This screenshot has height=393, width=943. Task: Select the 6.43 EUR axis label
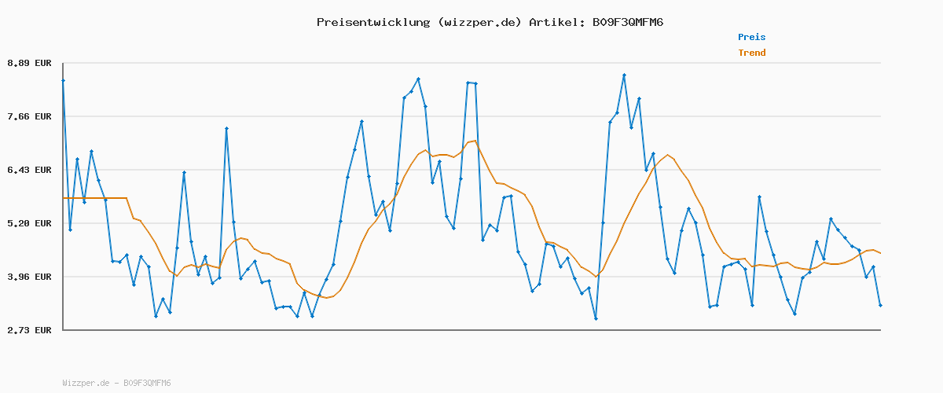click(x=29, y=170)
